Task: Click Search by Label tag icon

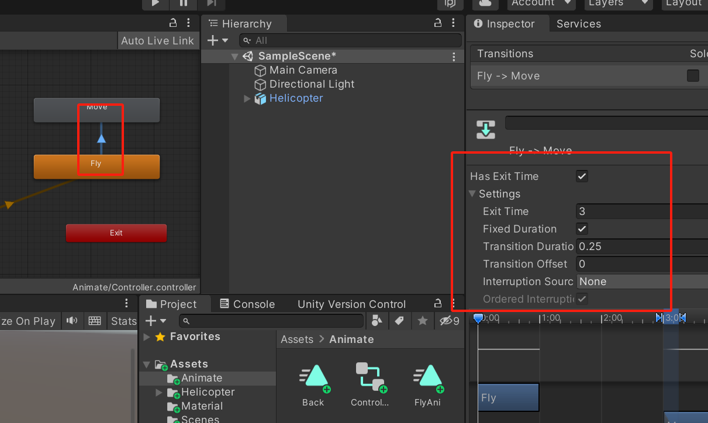Action: [399, 321]
